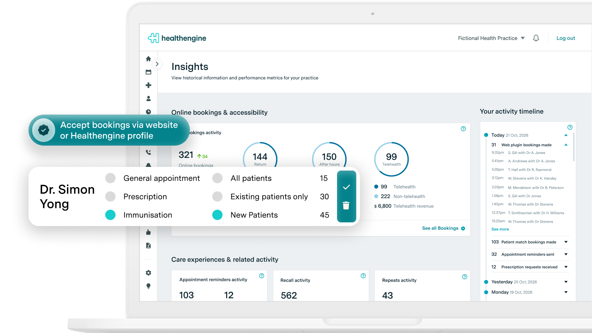Click entry T. Smithsonian with Dr H. Williams

[536, 213]
